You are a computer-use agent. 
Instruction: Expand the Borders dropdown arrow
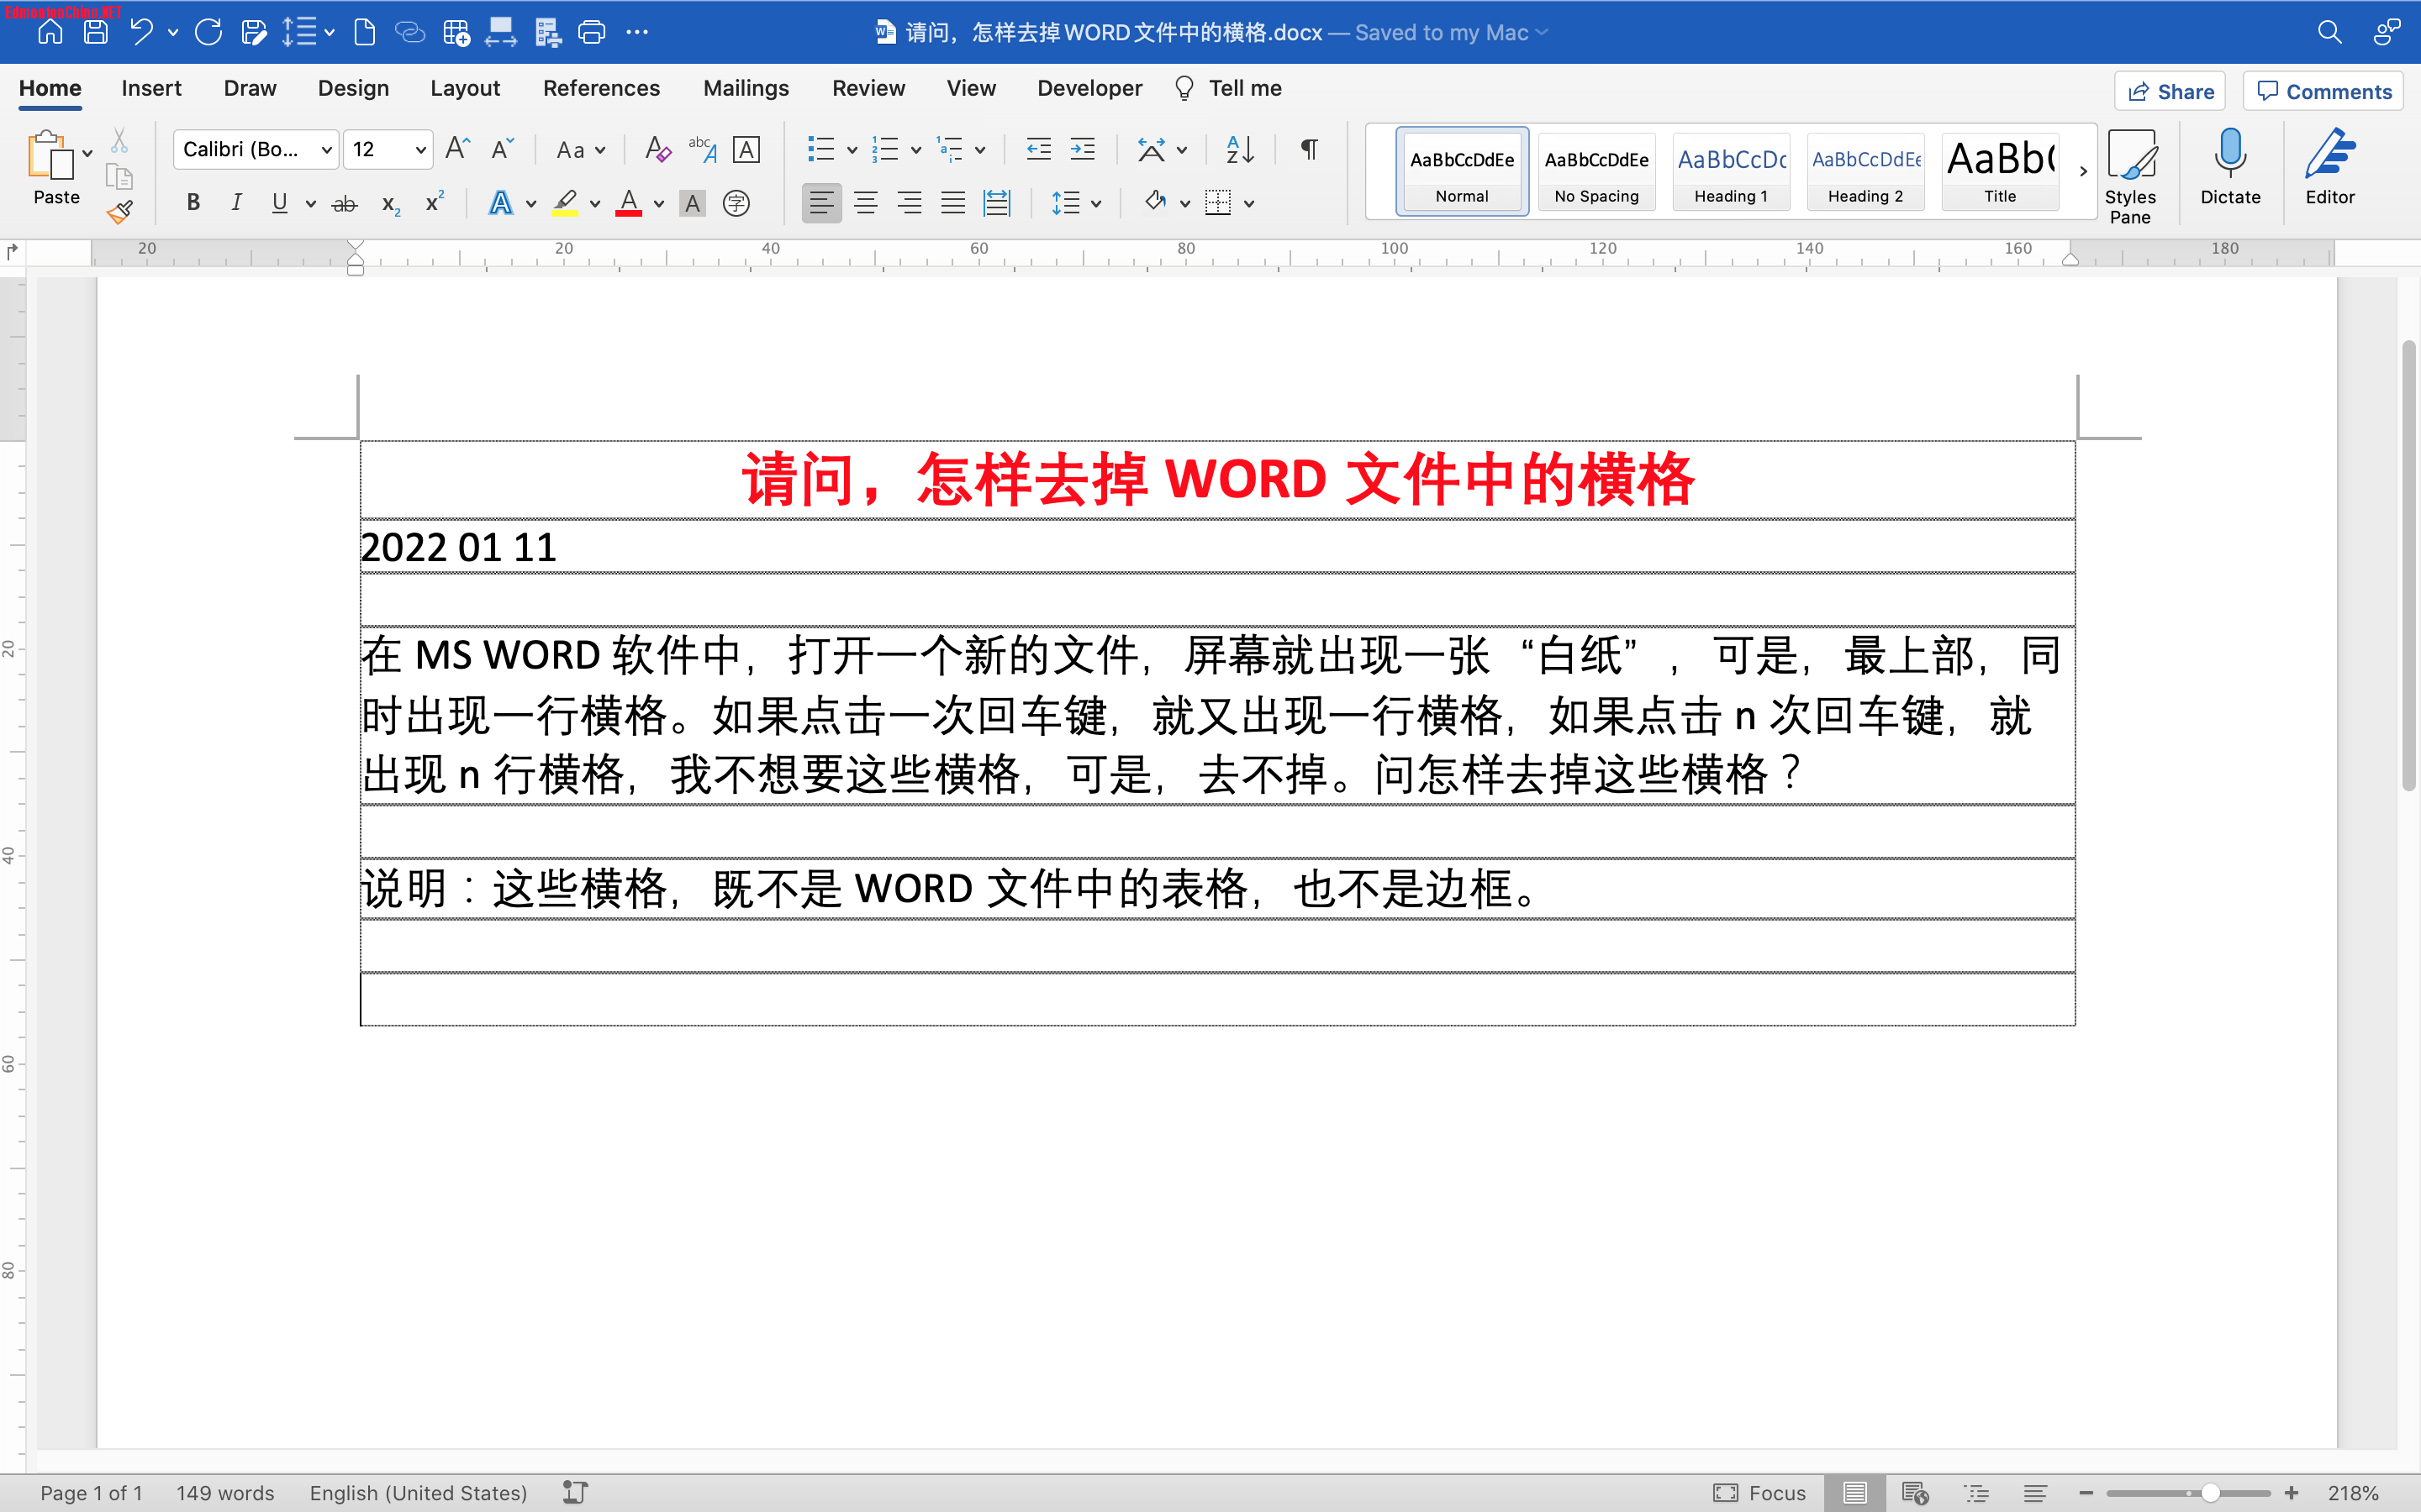point(1248,204)
